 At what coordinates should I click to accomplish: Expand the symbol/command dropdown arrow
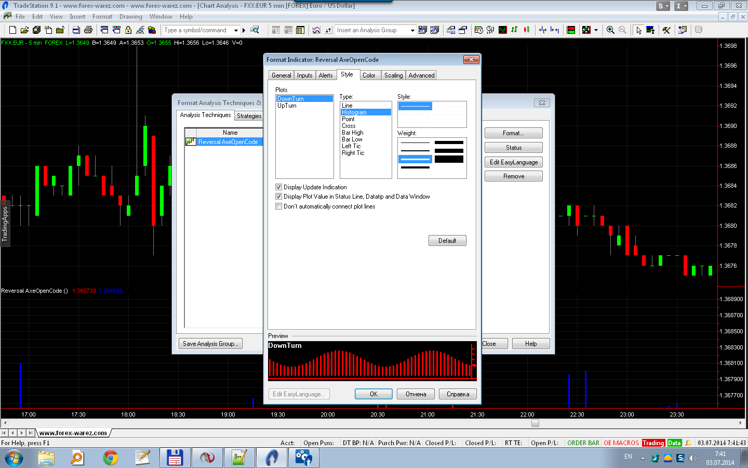(236, 30)
